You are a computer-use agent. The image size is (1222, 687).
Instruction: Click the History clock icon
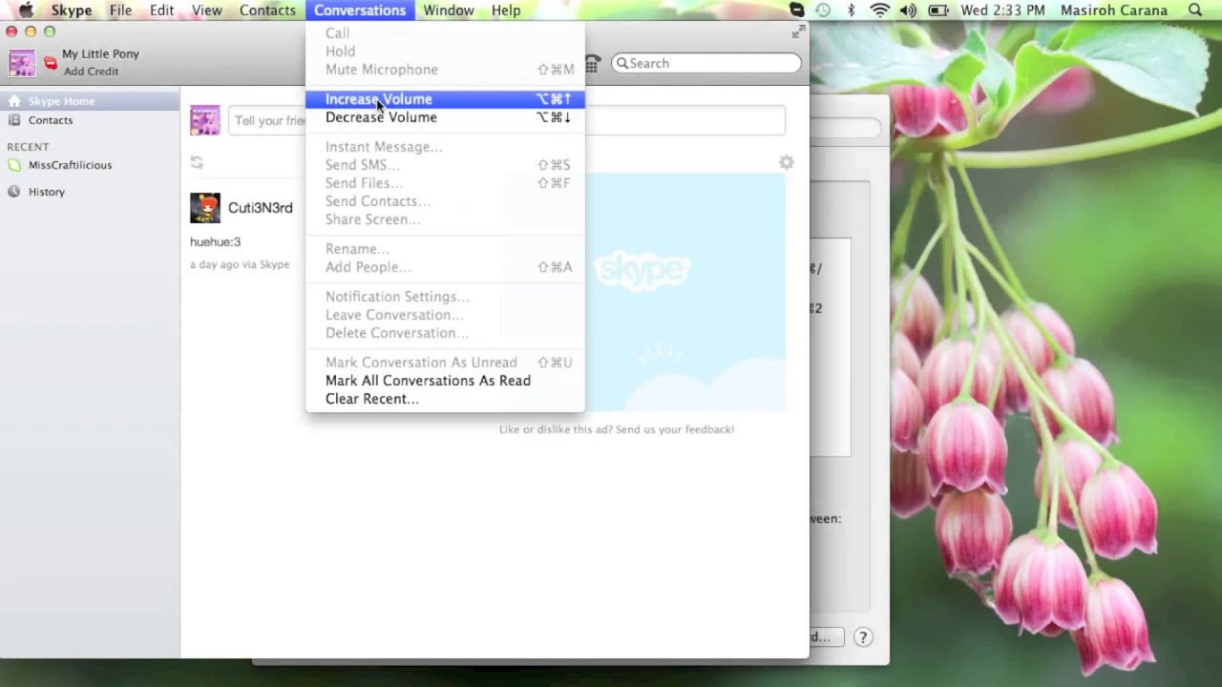click(14, 192)
